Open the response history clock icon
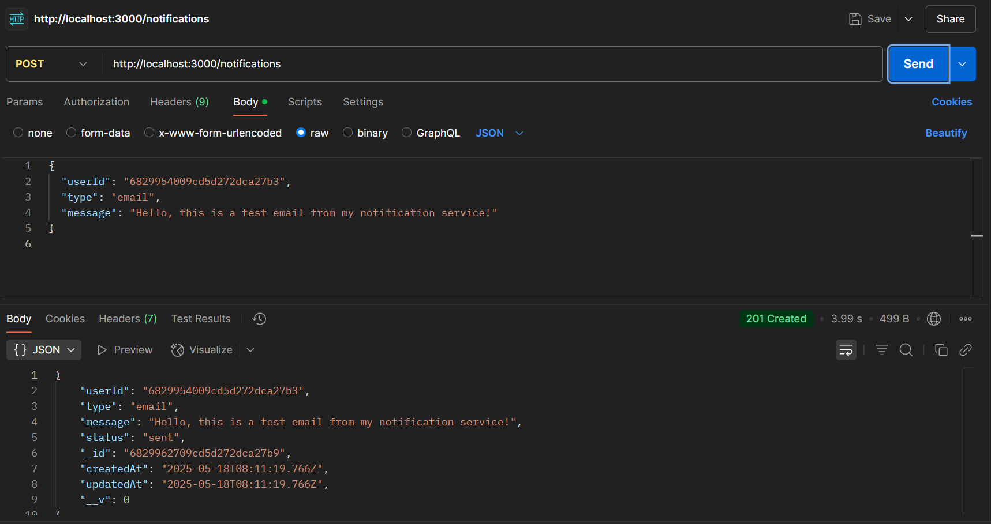The image size is (991, 524). click(259, 319)
